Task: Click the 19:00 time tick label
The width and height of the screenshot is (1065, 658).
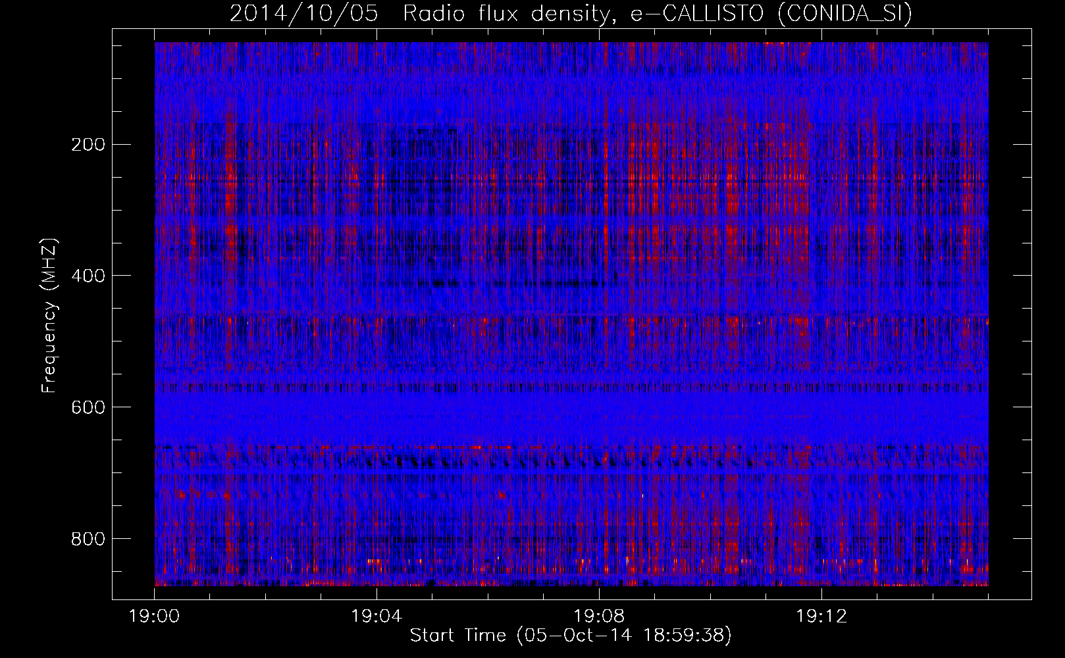Action: [x=154, y=617]
